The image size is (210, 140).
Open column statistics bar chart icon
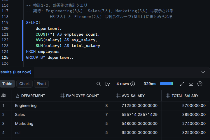(x=3, y=96)
